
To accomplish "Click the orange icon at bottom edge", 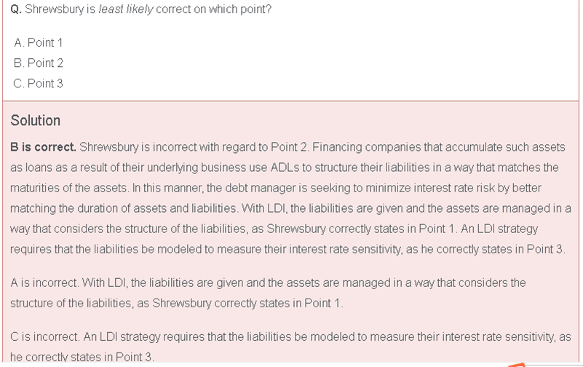I will pyautogui.click(x=515, y=363).
